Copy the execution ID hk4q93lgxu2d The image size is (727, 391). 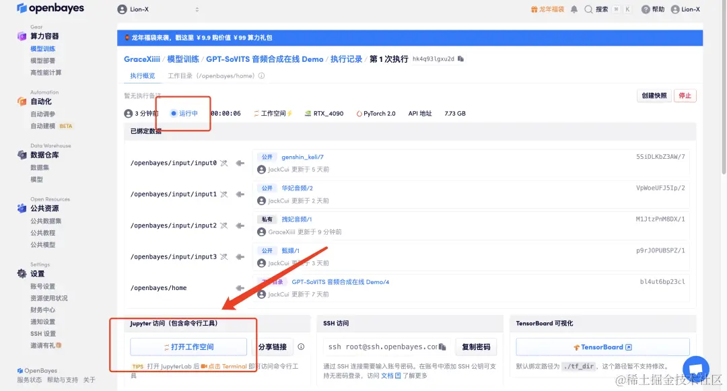(x=460, y=59)
